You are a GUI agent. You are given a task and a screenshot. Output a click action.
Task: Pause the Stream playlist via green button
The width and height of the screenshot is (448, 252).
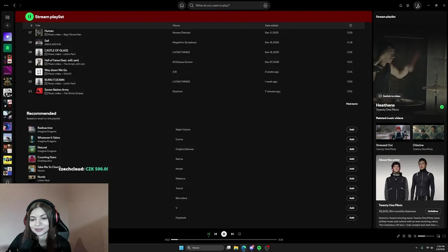(x=29, y=16)
